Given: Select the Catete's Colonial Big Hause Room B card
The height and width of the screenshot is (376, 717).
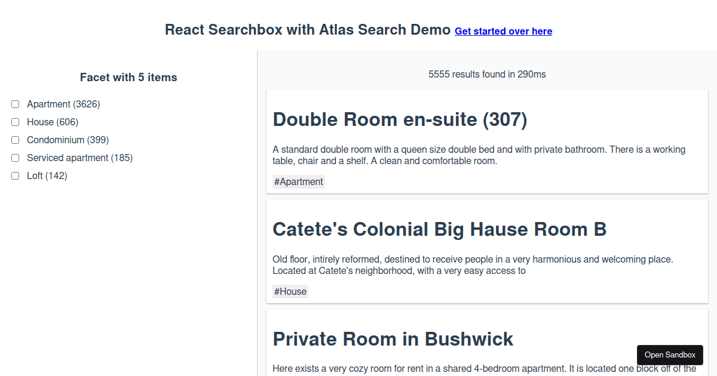Looking at the screenshot, I should 439,229.
